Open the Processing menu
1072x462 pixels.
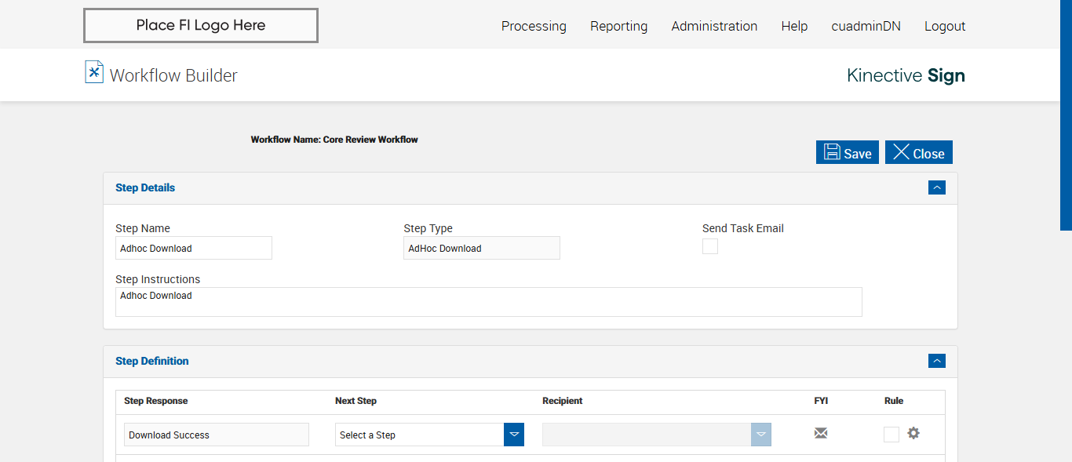[x=534, y=26]
